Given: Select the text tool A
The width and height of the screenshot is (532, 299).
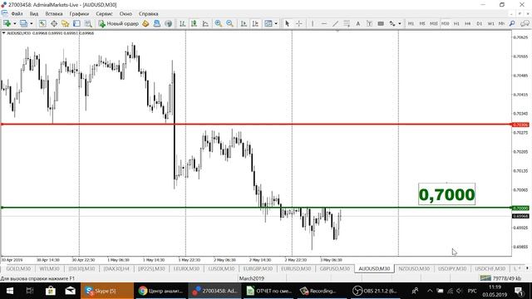Looking at the screenshot, I should [358, 23].
